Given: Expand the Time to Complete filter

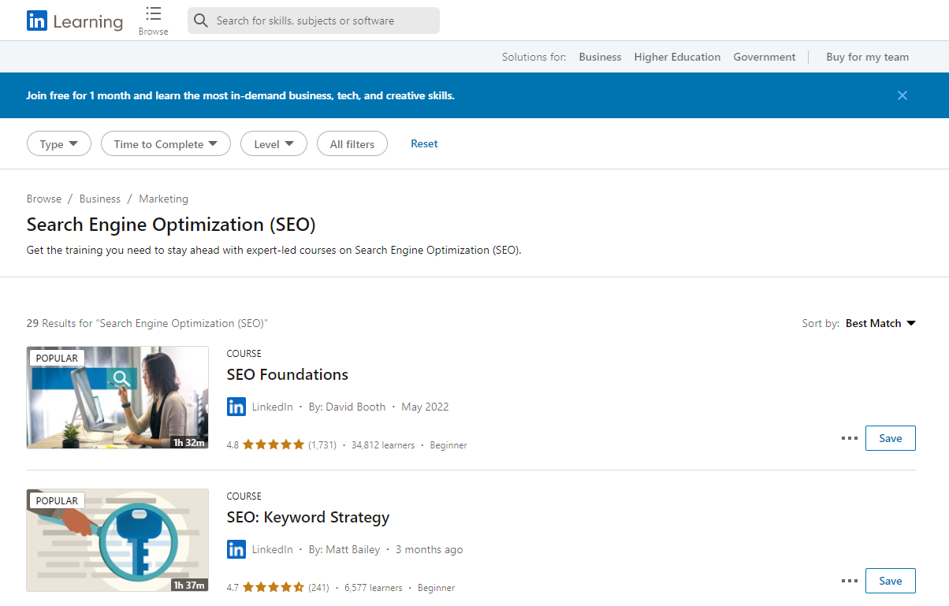Looking at the screenshot, I should point(166,144).
